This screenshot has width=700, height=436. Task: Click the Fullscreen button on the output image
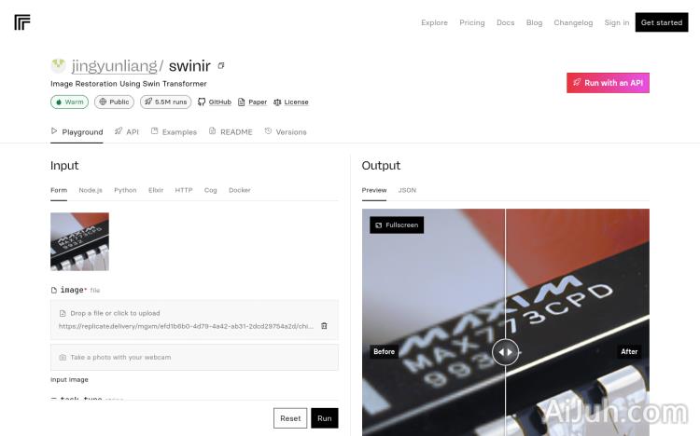coord(397,225)
